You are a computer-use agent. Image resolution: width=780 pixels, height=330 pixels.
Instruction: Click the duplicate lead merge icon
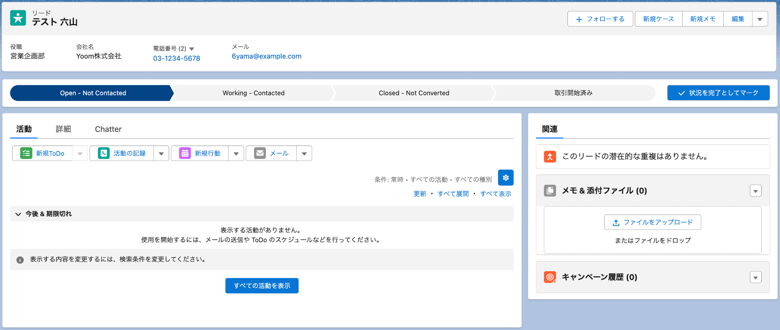(x=550, y=156)
